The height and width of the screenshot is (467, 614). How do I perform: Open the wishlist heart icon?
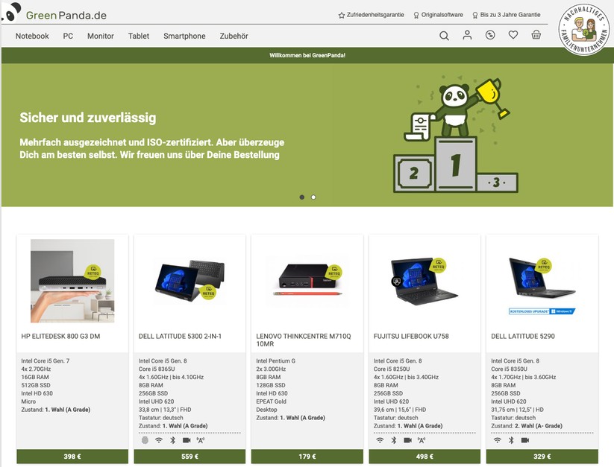513,35
